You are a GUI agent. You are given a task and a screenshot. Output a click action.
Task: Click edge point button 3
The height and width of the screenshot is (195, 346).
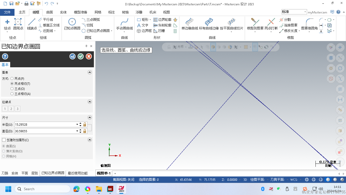click(x=18, y=109)
